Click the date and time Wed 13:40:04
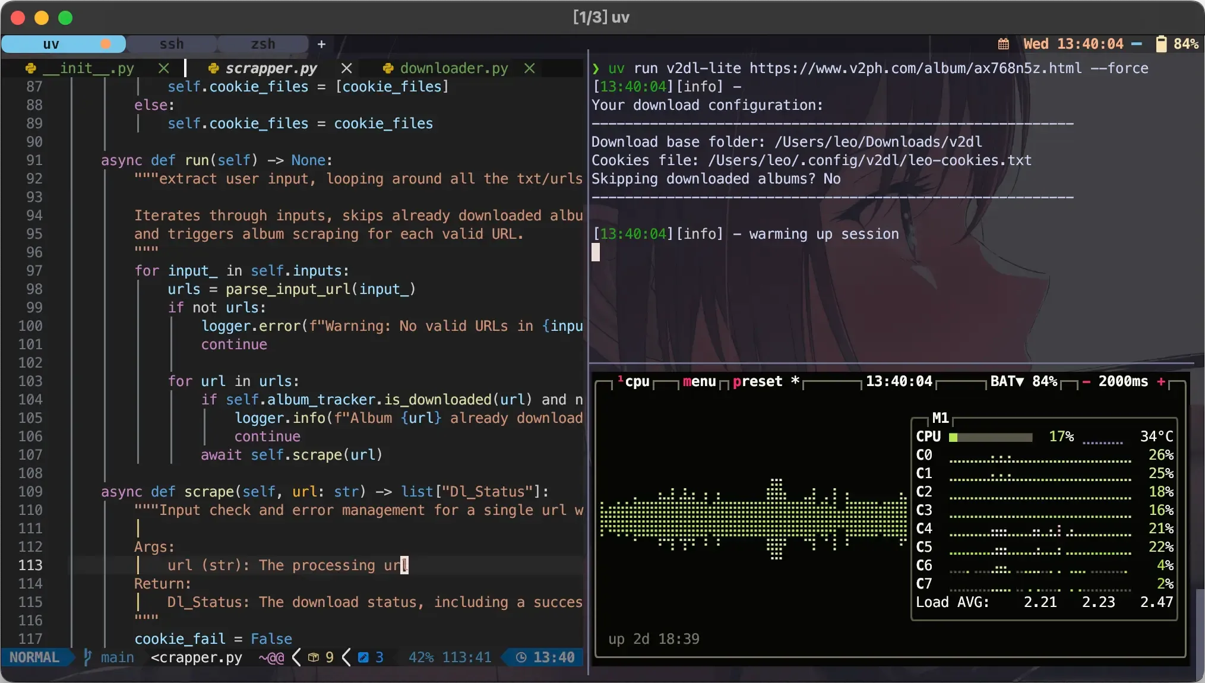Image resolution: width=1205 pixels, height=683 pixels. [1073, 44]
